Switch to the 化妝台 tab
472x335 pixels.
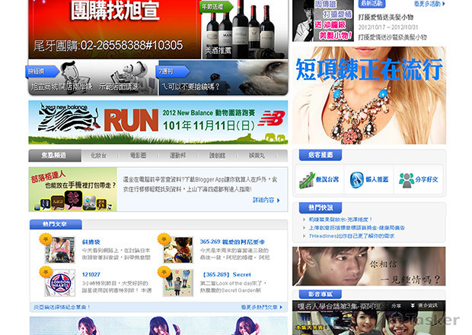point(99,155)
